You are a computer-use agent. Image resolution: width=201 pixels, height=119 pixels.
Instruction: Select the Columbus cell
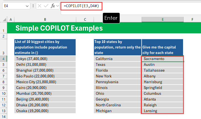pos(162,94)
